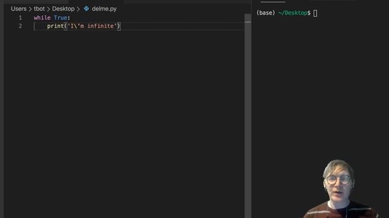Image resolution: width=389 pixels, height=218 pixels.
Task: Click the '(base)' text in the terminal
Action: click(266, 13)
